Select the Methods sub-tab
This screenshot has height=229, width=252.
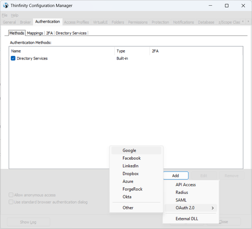pyautogui.click(x=17, y=33)
